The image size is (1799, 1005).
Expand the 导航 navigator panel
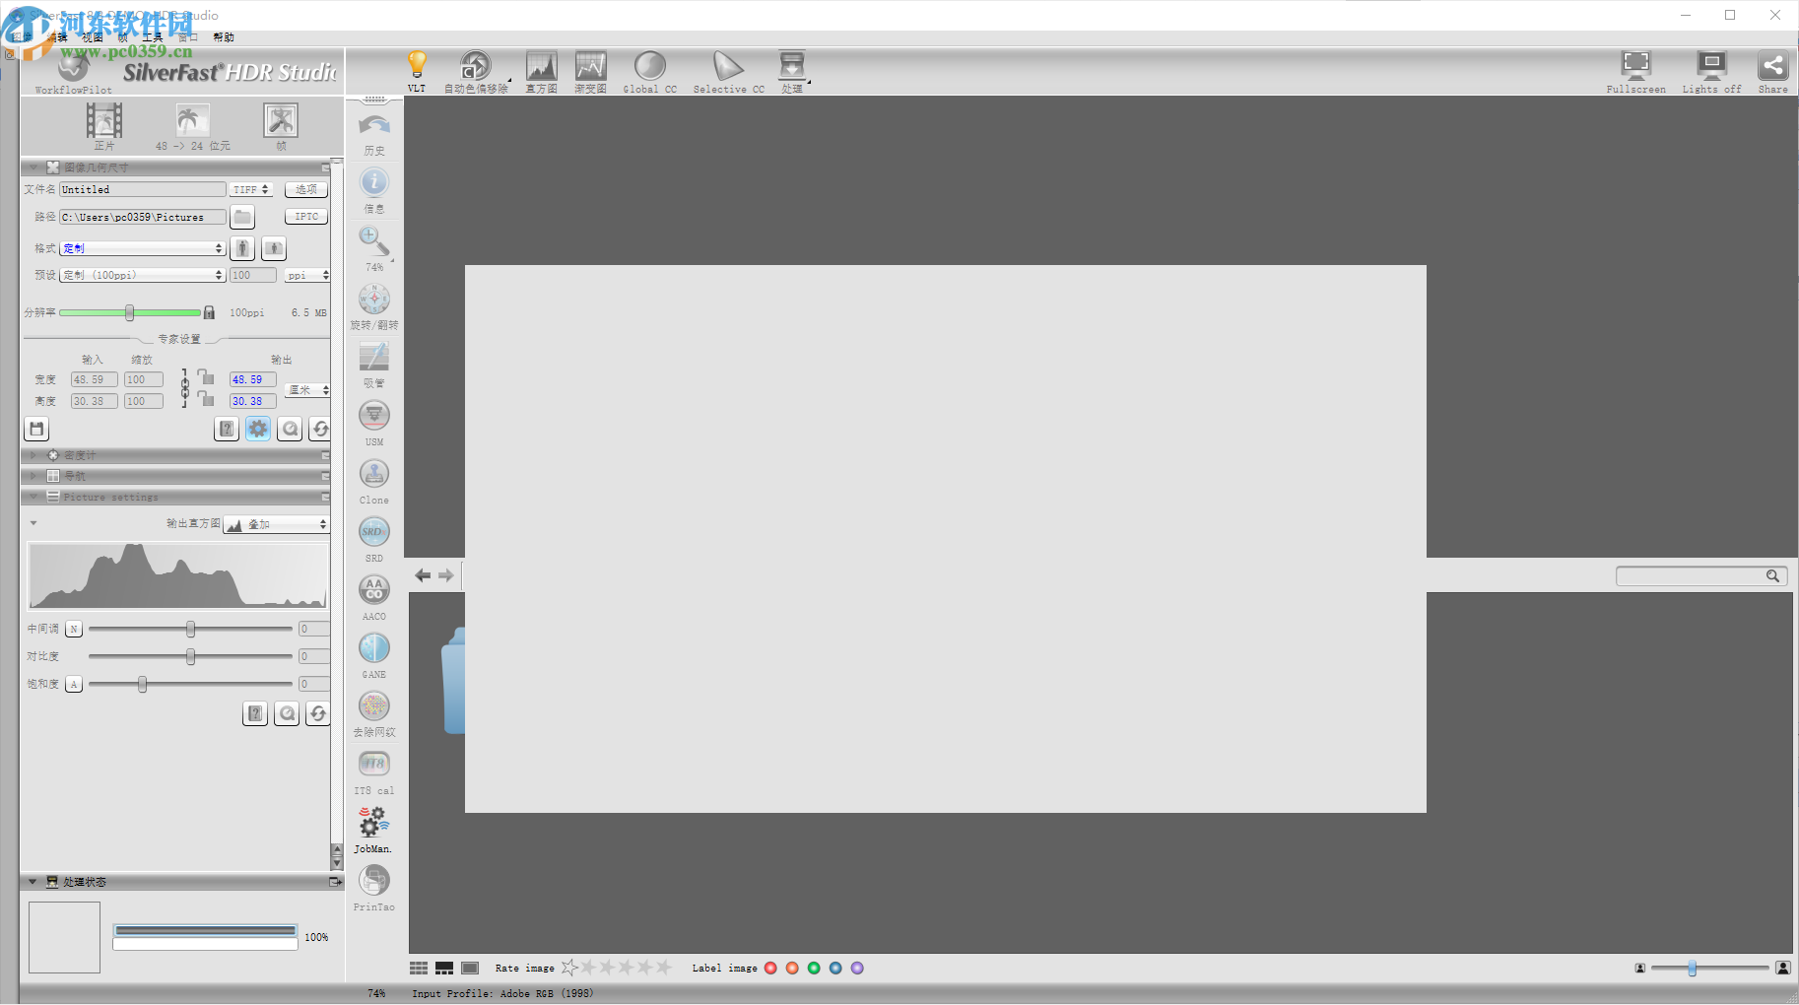[33, 476]
